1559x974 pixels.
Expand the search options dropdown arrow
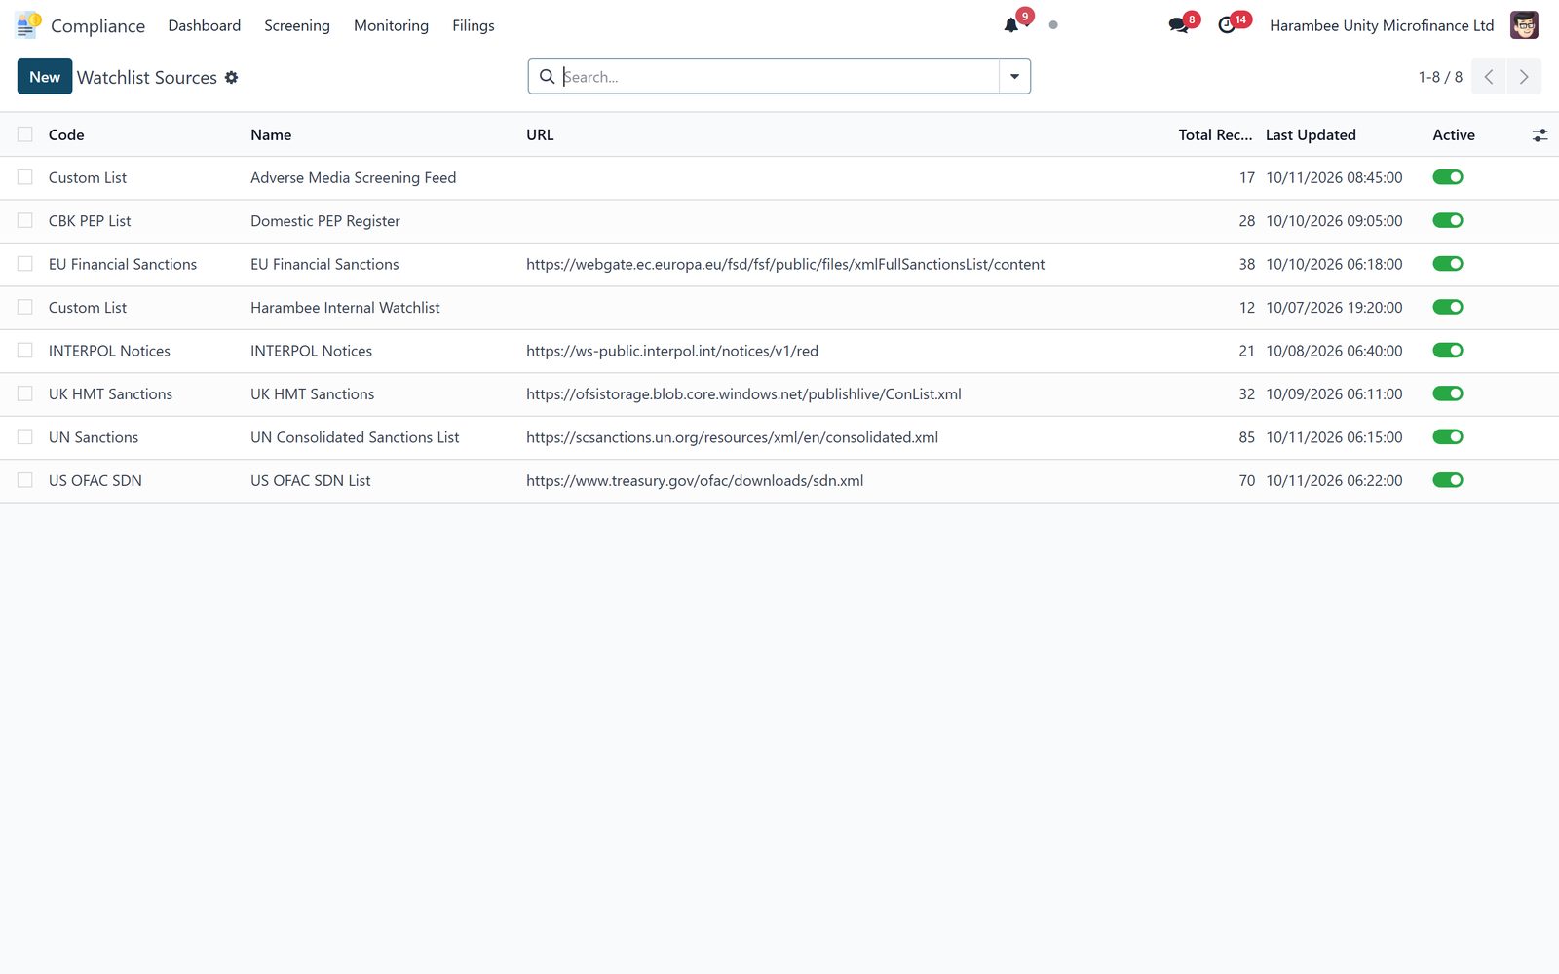pyautogui.click(x=1014, y=77)
